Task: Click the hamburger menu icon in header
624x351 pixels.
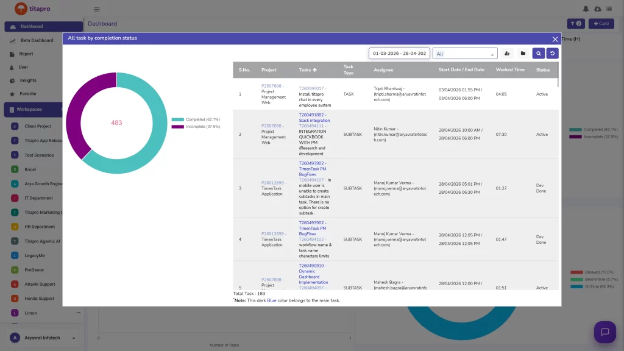Action: point(97,9)
